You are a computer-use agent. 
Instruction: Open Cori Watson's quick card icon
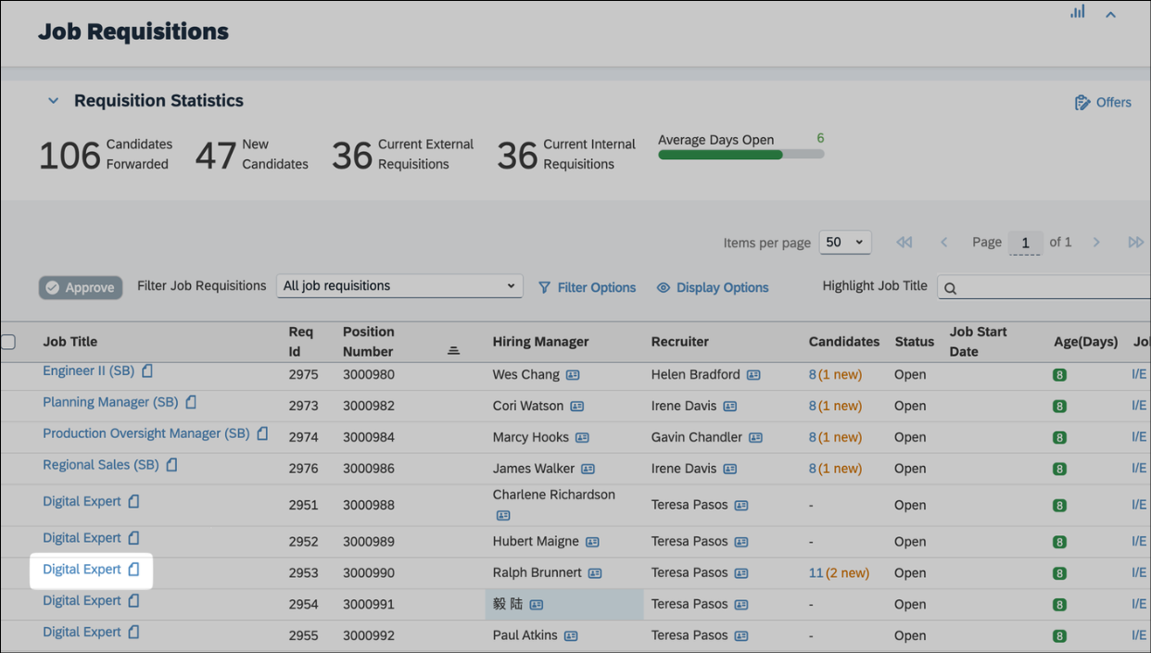pos(577,407)
